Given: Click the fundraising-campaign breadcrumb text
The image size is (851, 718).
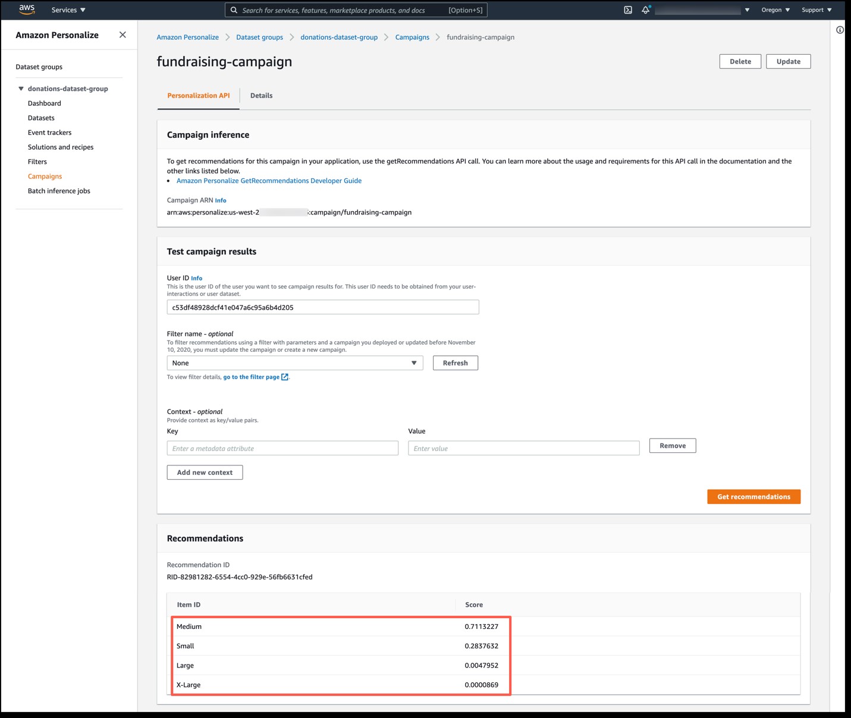Looking at the screenshot, I should (x=481, y=37).
